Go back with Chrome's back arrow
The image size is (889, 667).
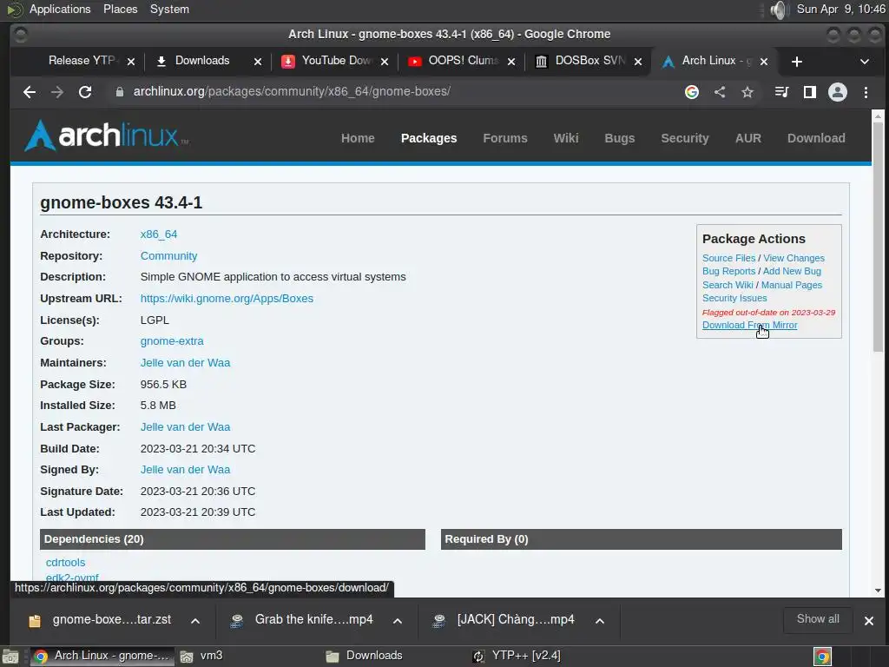(30, 92)
